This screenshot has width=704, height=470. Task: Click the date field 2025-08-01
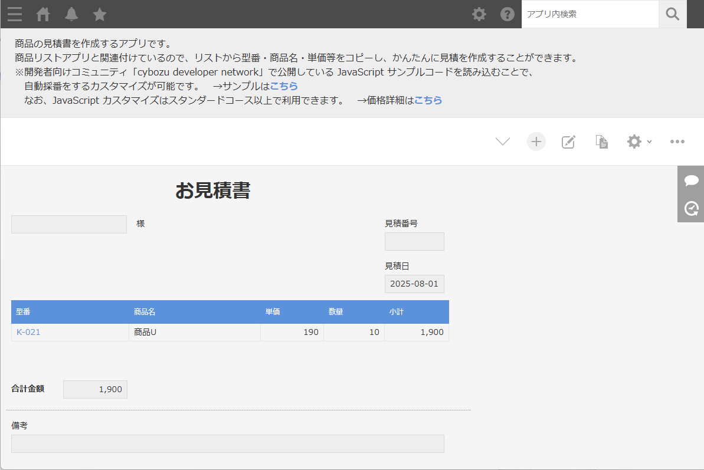coord(414,284)
